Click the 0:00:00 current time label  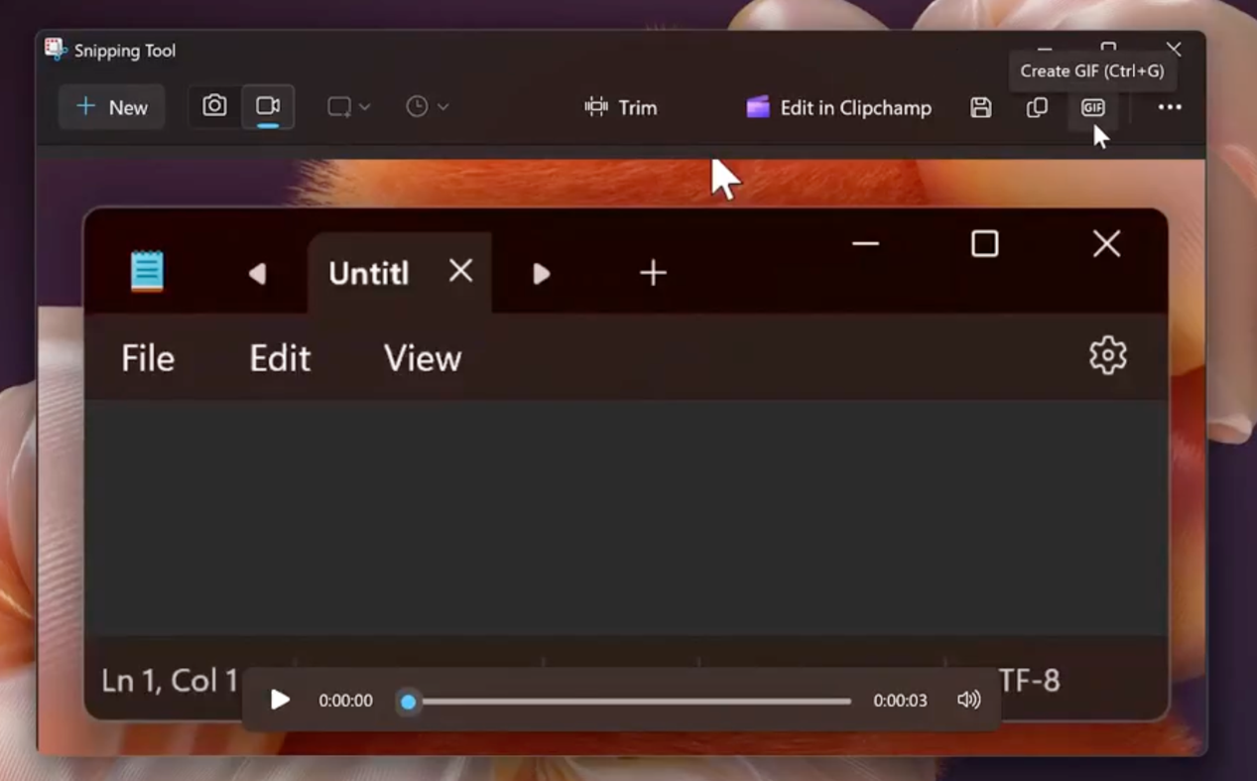coord(345,701)
